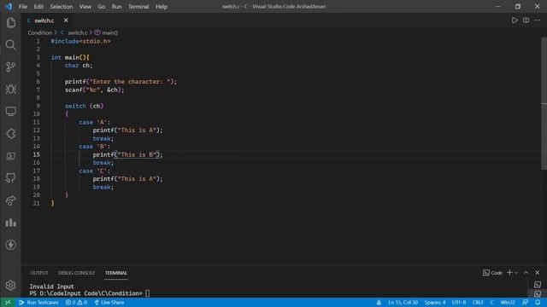Change end of line sequence CRLF
This screenshot has width=547, height=307.
click(x=478, y=303)
